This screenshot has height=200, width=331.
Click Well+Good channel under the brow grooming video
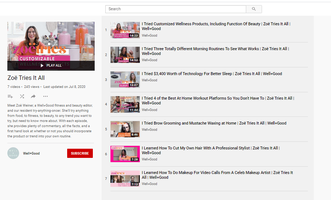149,130
